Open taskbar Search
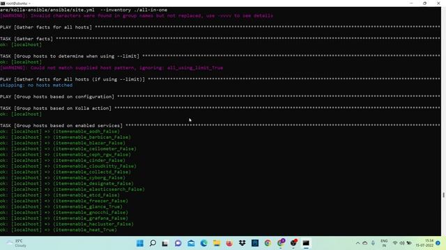 [x=153, y=243]
